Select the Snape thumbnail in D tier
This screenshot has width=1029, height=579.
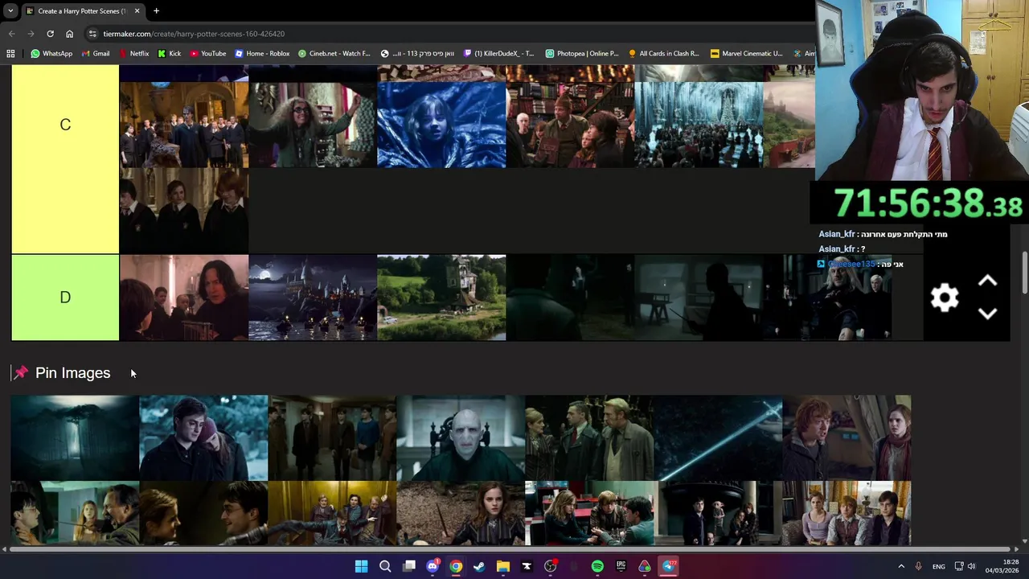(184, 298)
